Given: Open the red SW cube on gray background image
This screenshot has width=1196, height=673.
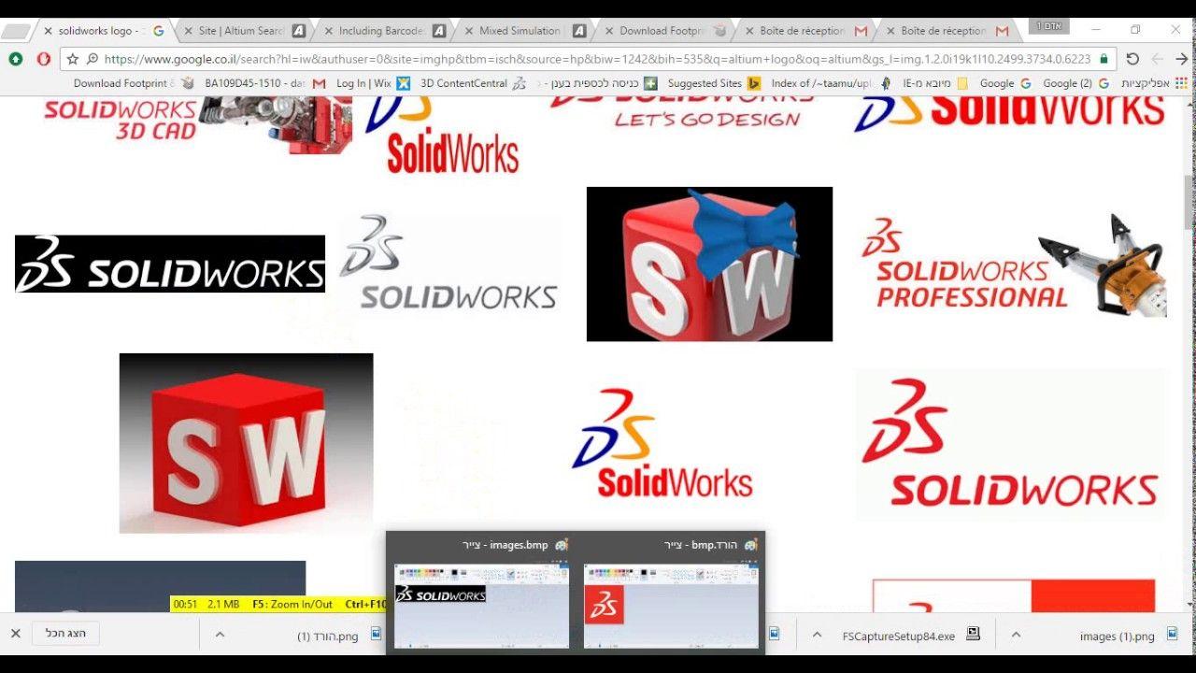Looking at the screenshot, I should pos(246,443).
